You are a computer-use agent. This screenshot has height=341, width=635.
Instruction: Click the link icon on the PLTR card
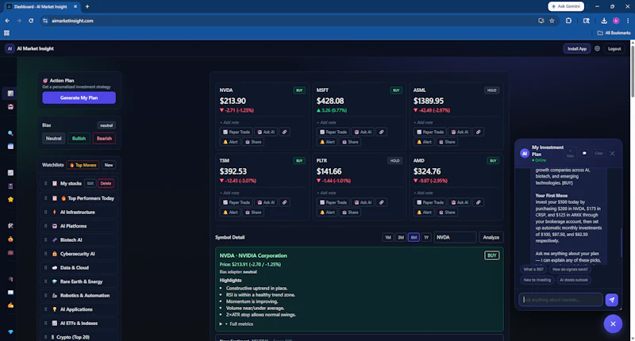[x=382, y=202]
